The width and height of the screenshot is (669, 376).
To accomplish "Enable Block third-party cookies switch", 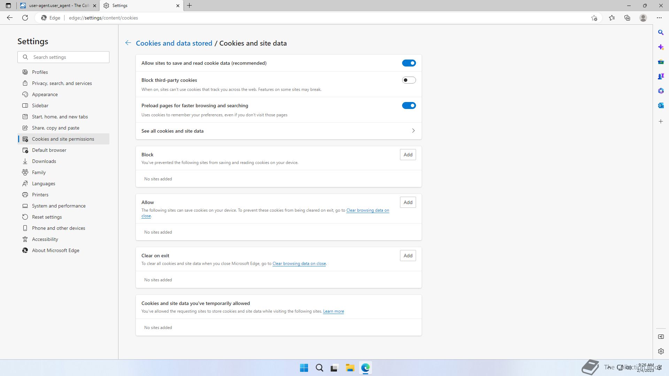I will (x=409, y=80).
